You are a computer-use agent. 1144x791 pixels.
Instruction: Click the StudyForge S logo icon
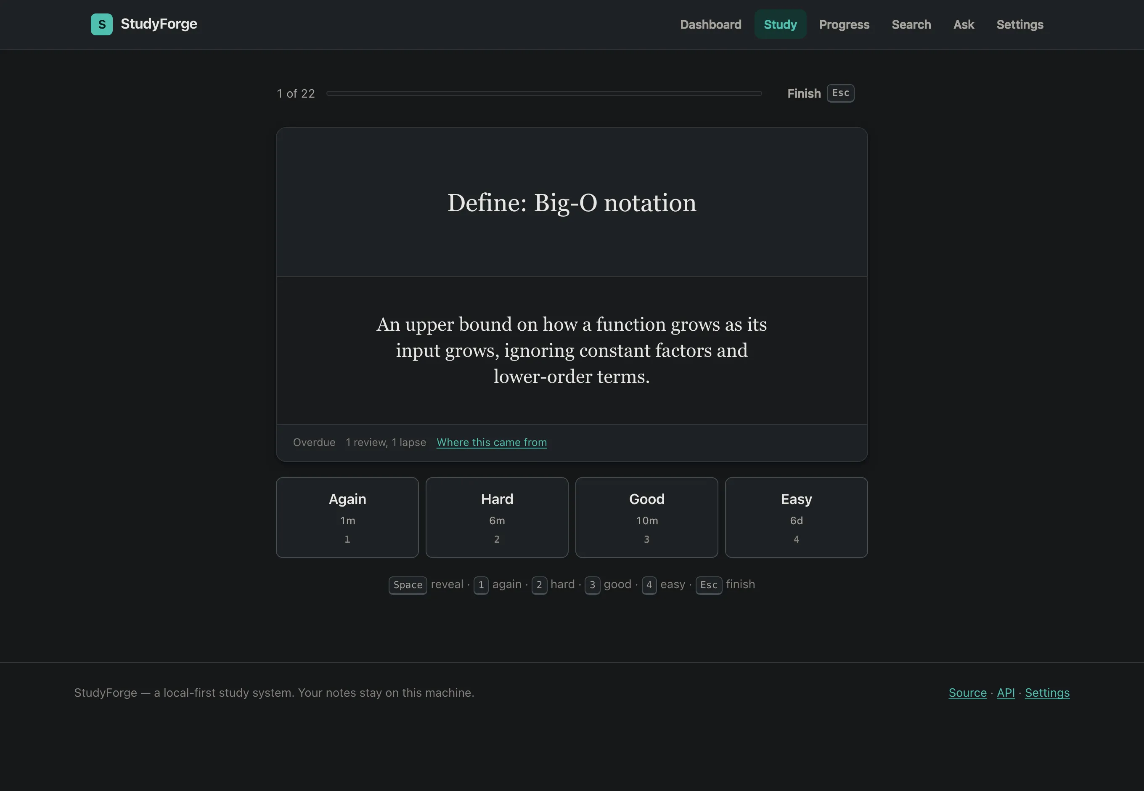pos(101,24)
